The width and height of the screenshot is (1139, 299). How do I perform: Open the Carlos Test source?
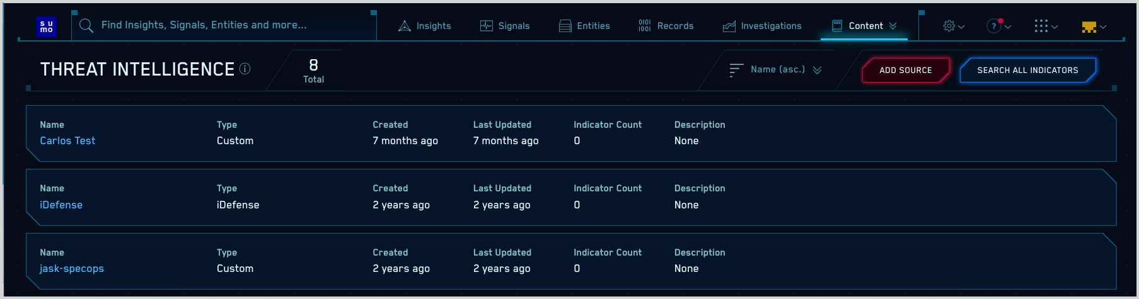[x=67, y=141]
